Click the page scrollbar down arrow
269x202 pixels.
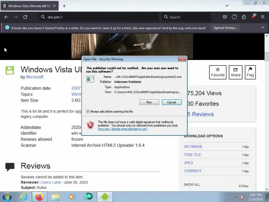(267, 189)
